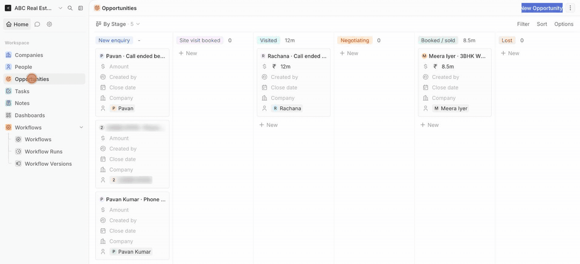Viewport: 580px width, 264px height.
Task: Click the Tasks checkmark icon
Action: (9, 91)
